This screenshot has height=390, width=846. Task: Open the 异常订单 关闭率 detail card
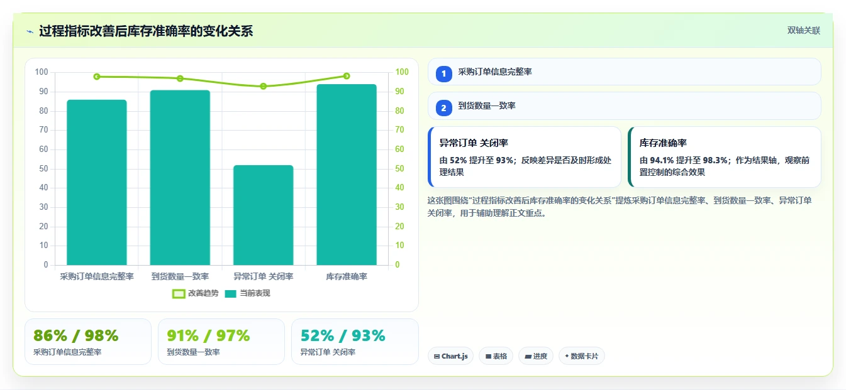click(x=524, y=157)
